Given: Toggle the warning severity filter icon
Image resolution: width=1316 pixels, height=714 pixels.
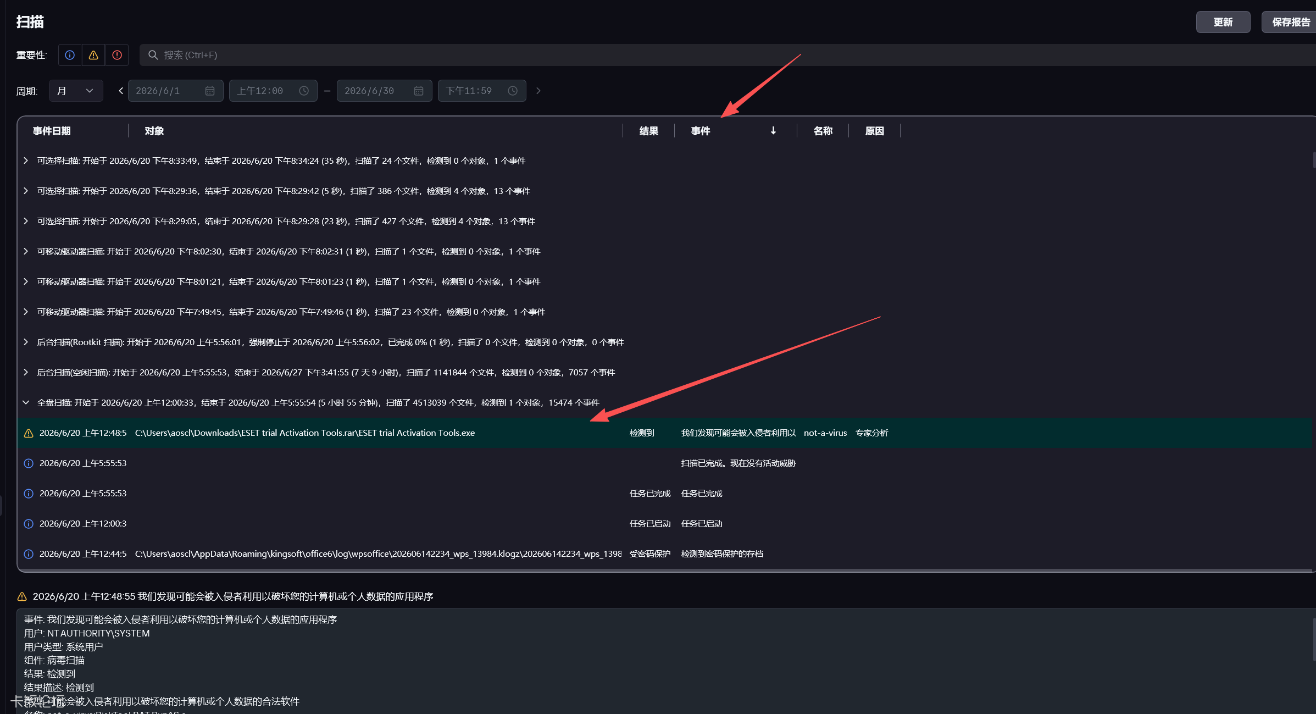Looking at the screenshot, I should click(93, 55).
